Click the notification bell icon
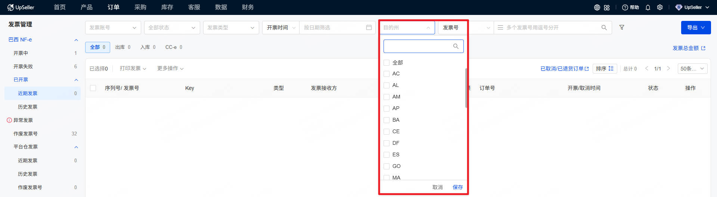This screenshot has width=717, height=197. point(648,7)
